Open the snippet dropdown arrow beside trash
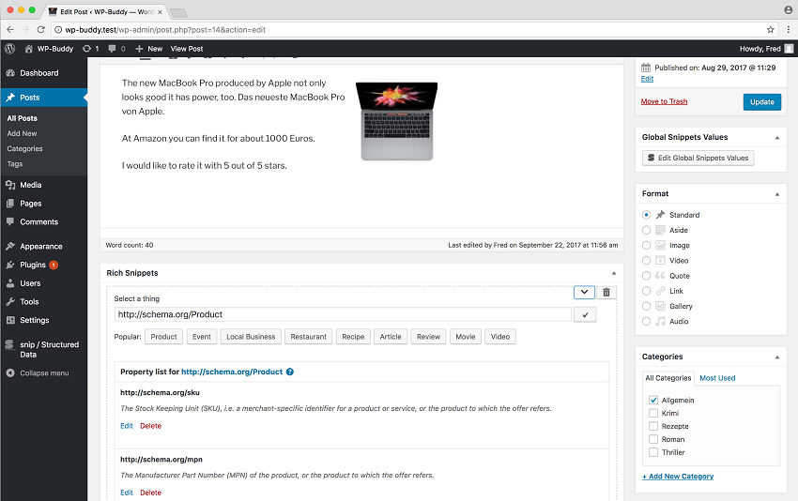 tap(584, 293)
